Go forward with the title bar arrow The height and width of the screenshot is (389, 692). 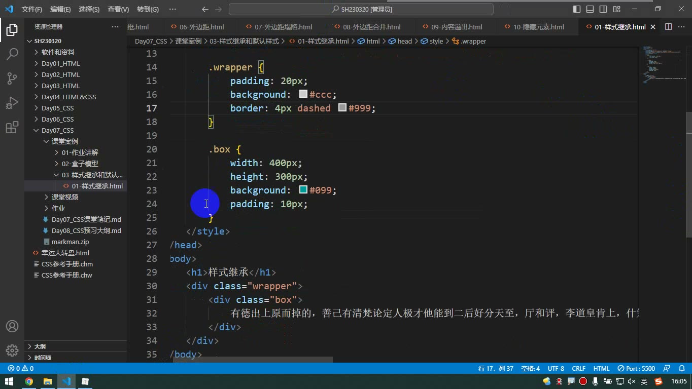tap(219, 9)
